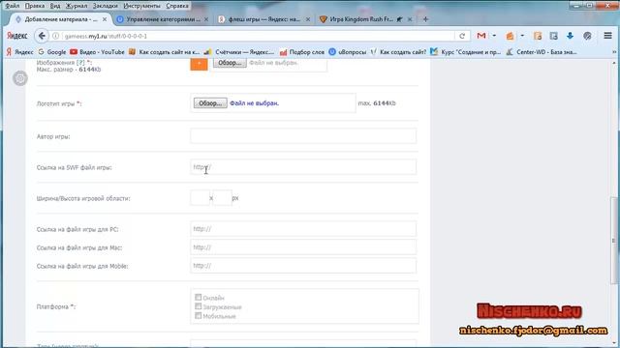Open the Подбор слов bookmark
The width and height of the screenshot is (620, 348).
pyautogui.click(x=302, y=51)
